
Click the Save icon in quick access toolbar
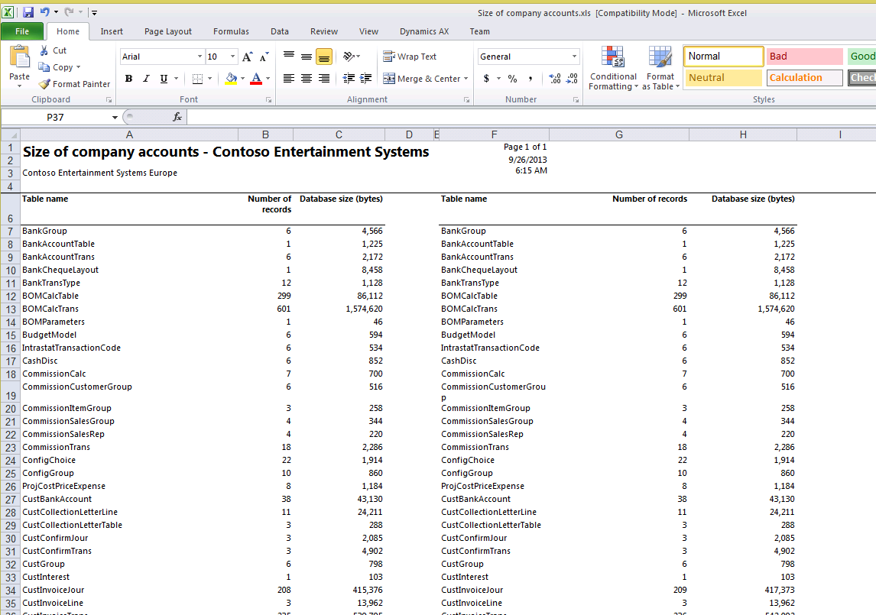tap(28, 12)
